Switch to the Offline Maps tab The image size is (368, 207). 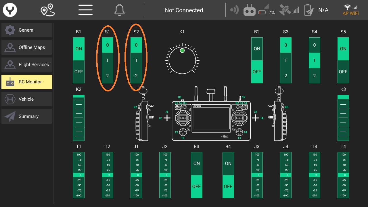pos(27,47)
